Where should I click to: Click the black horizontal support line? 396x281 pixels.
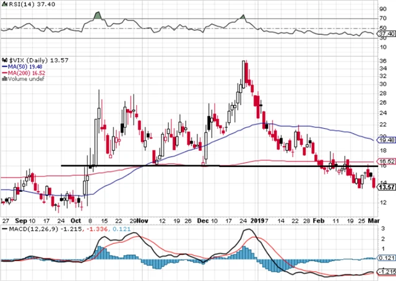click(186, 166)
